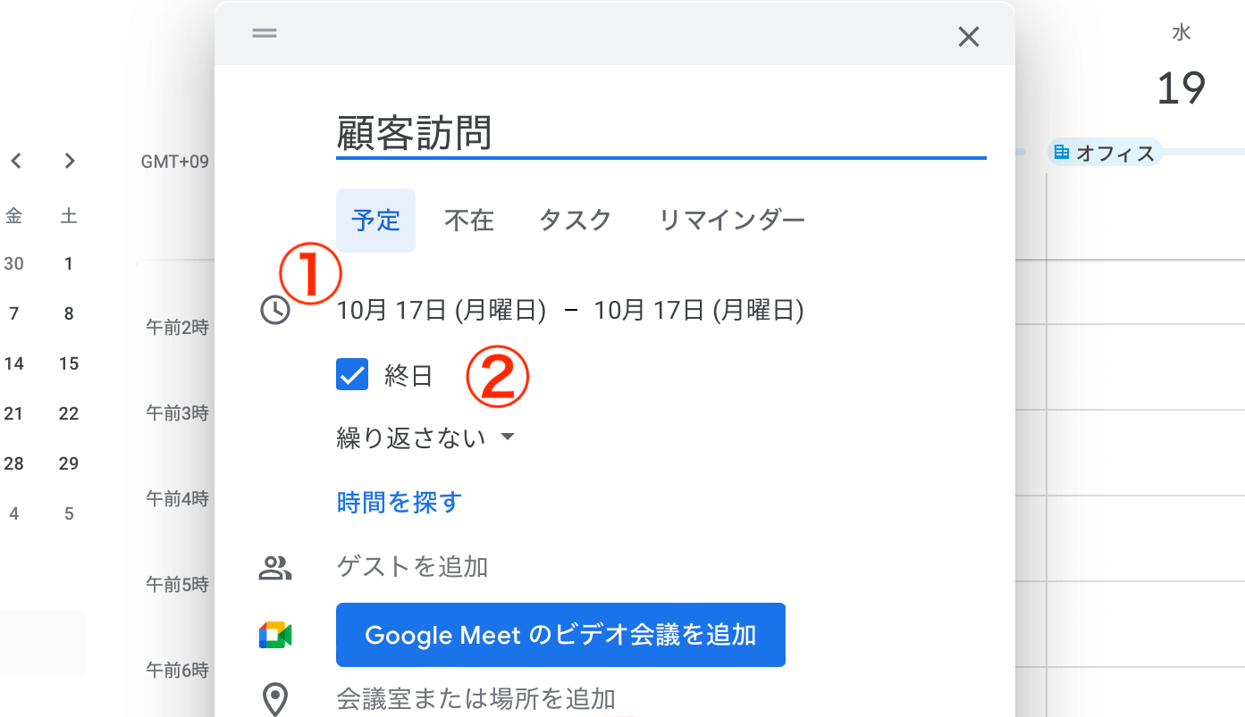Click the drag handle at dialog top
The height and width of the screenshot is (717, 1245).
(x=264, y=33)
